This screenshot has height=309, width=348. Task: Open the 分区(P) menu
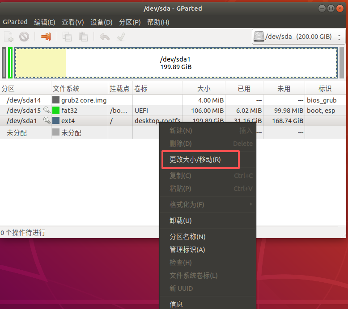(130, 22)
